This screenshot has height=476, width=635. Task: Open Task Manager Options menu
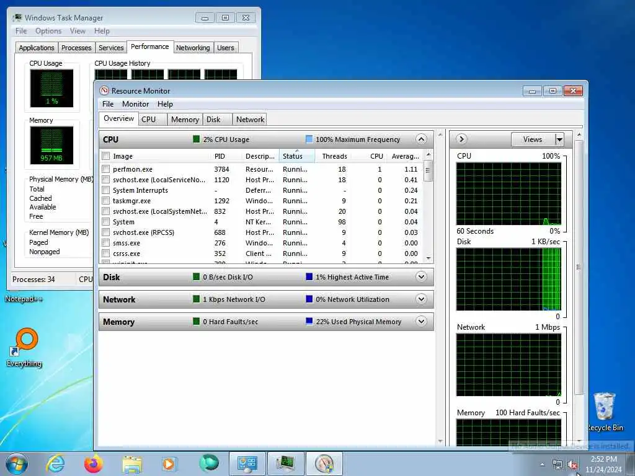click(48, 31)
